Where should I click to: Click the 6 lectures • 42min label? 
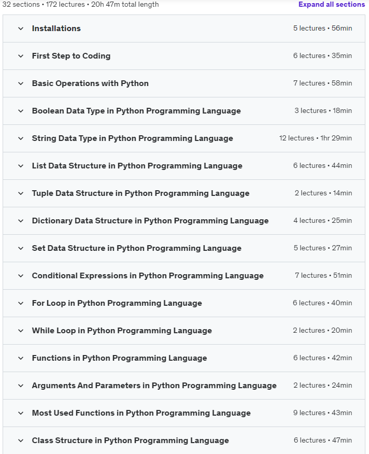(x=323, y=358)
